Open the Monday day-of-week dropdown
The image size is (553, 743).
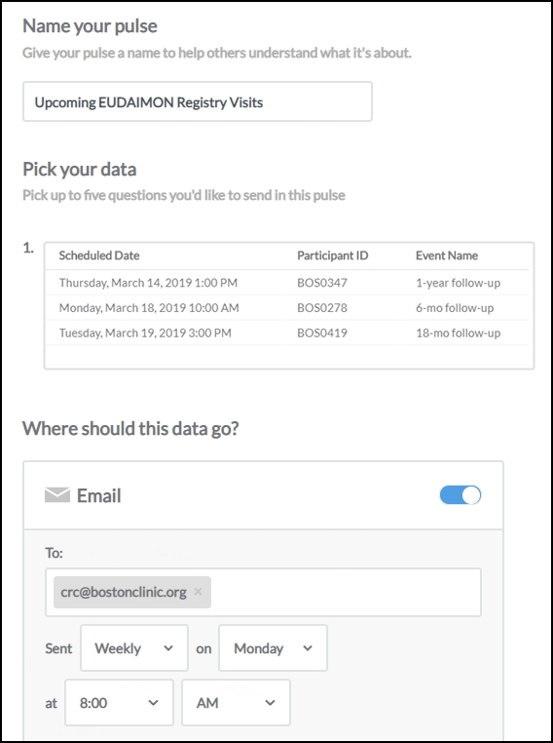pyautogui.click(x=273, y=647)
